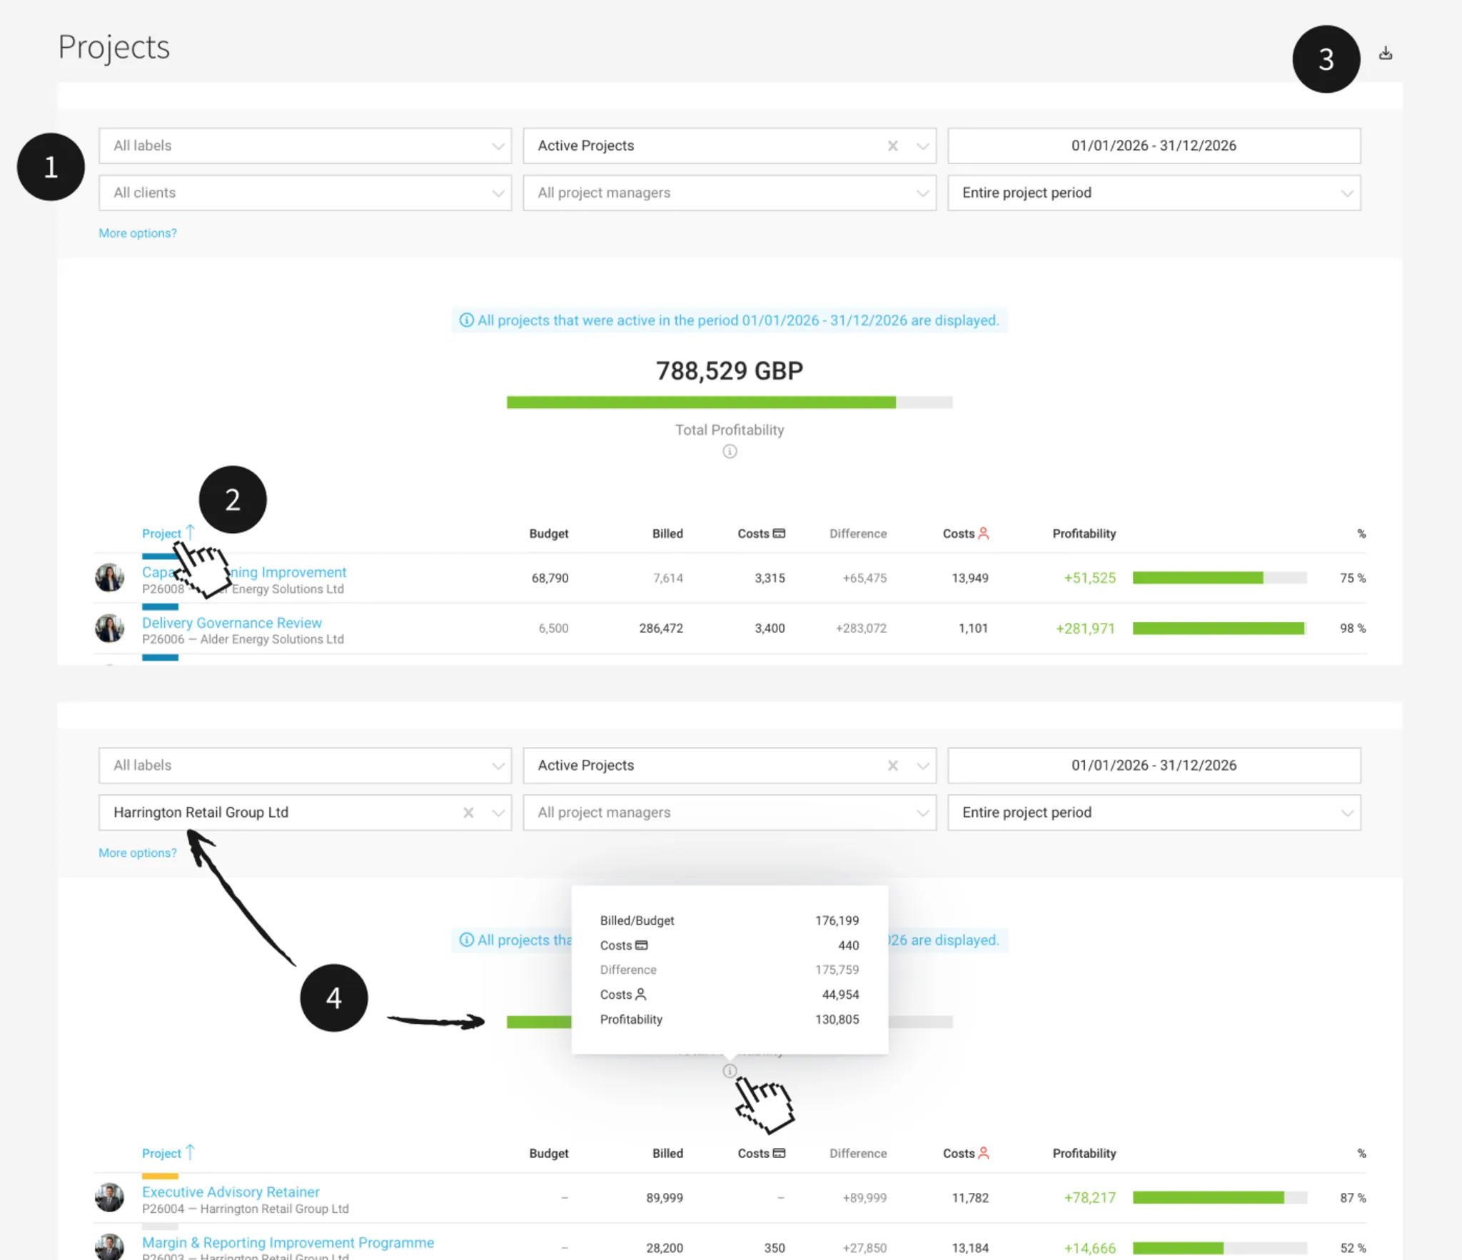1462x1260 pixels.
Task: Click the bottom More options? link
Action: click(x=138, y=853)
